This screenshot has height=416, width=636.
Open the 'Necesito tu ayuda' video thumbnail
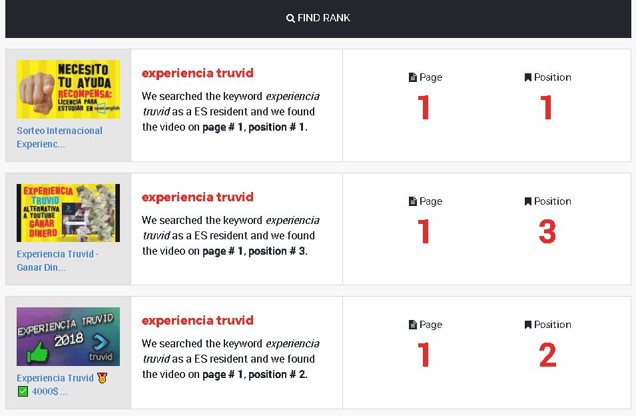click(x=68, y=89)
